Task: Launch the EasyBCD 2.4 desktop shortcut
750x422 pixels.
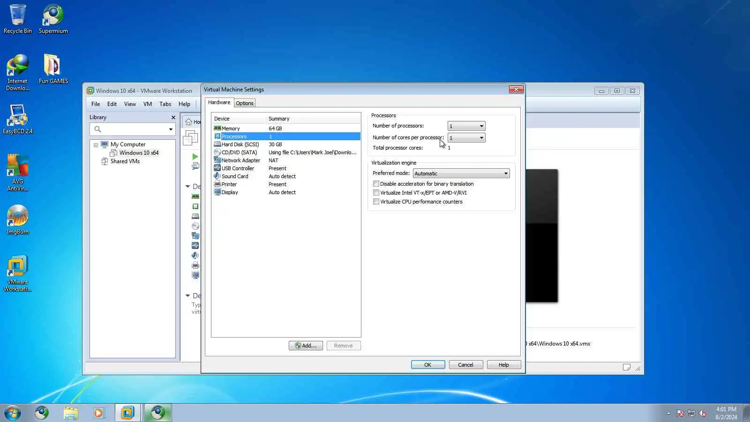Action: (18, 119)
